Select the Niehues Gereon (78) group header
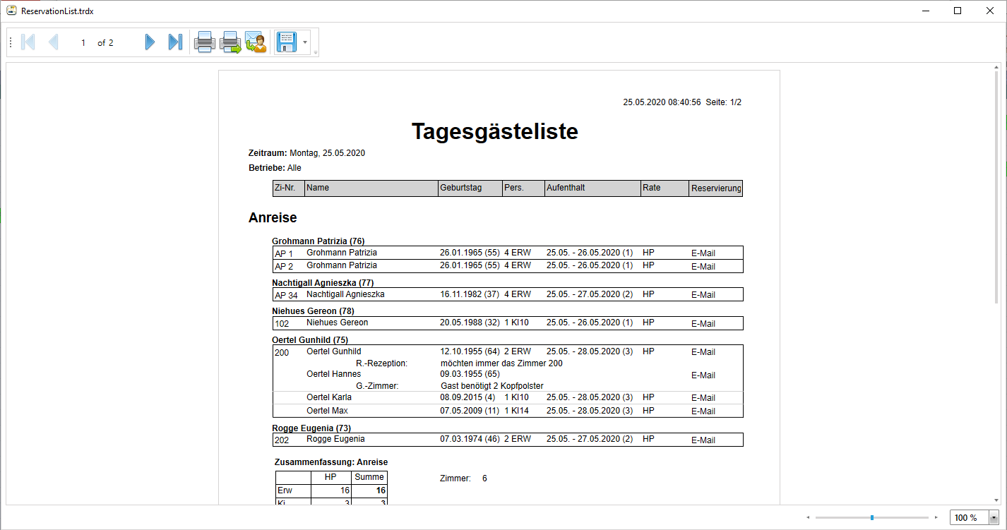This screenshot has height=530, width=1007. [314, 311]
